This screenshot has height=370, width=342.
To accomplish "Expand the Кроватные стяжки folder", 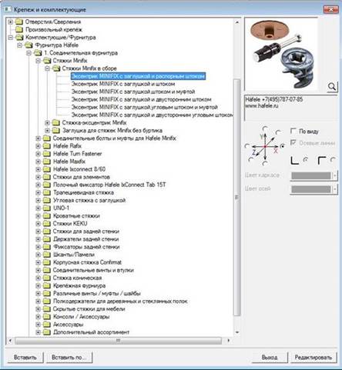I will pos(38,216).
